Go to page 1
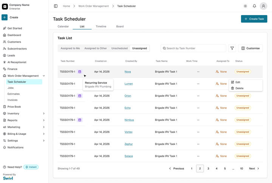This screenshot has width=272, height=183. (192, 168)
